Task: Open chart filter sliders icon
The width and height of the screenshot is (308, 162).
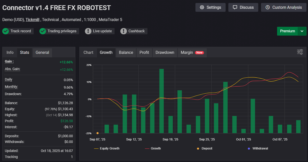Action: (x=300, y=52)
